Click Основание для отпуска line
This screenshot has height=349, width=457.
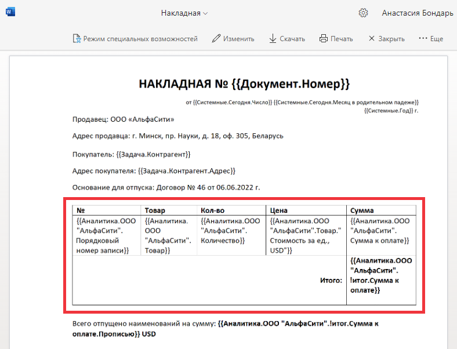click(166, 188)
